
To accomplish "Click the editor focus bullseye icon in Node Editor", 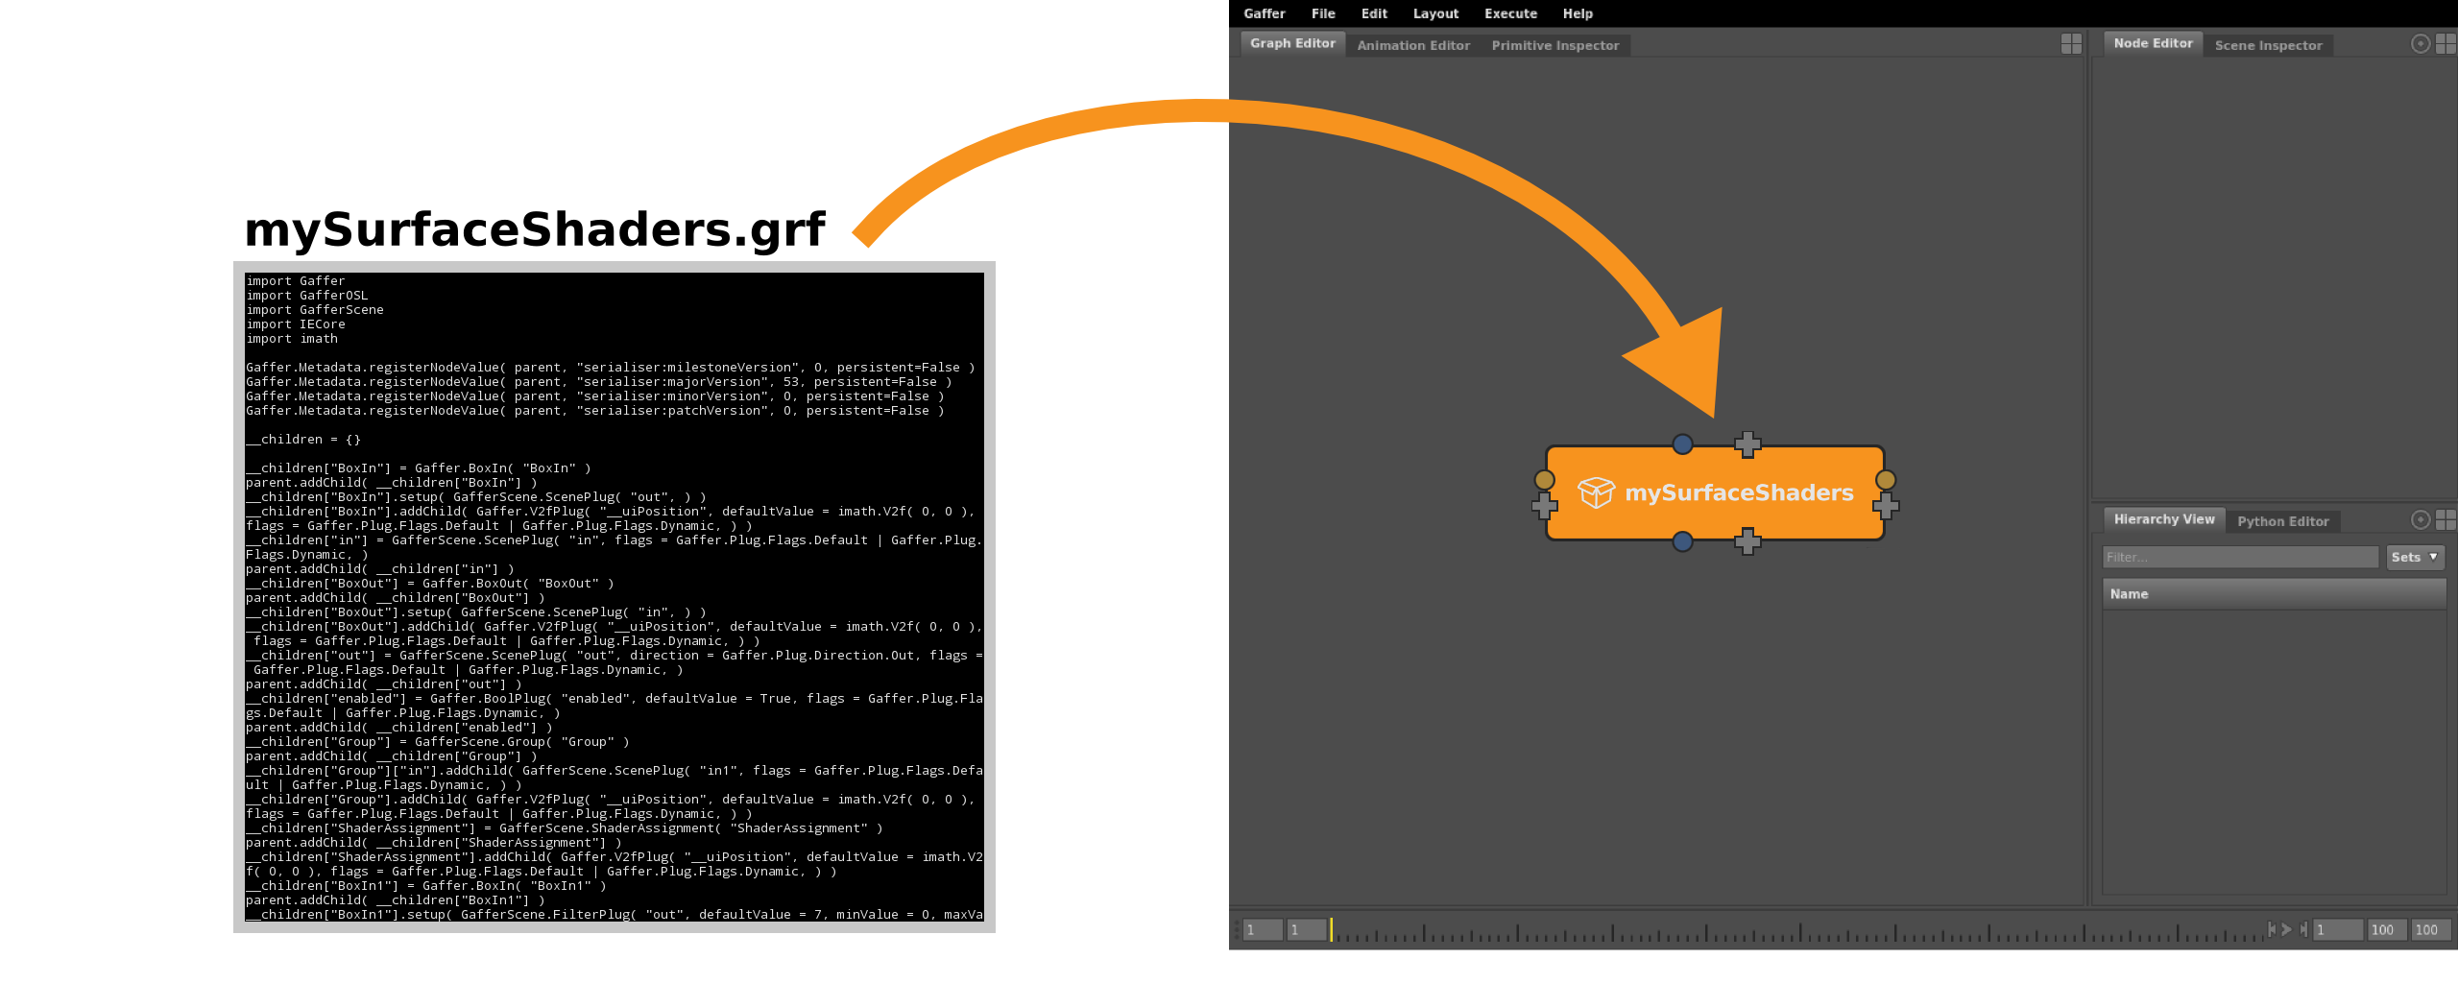I will (x=2421, y=44).
